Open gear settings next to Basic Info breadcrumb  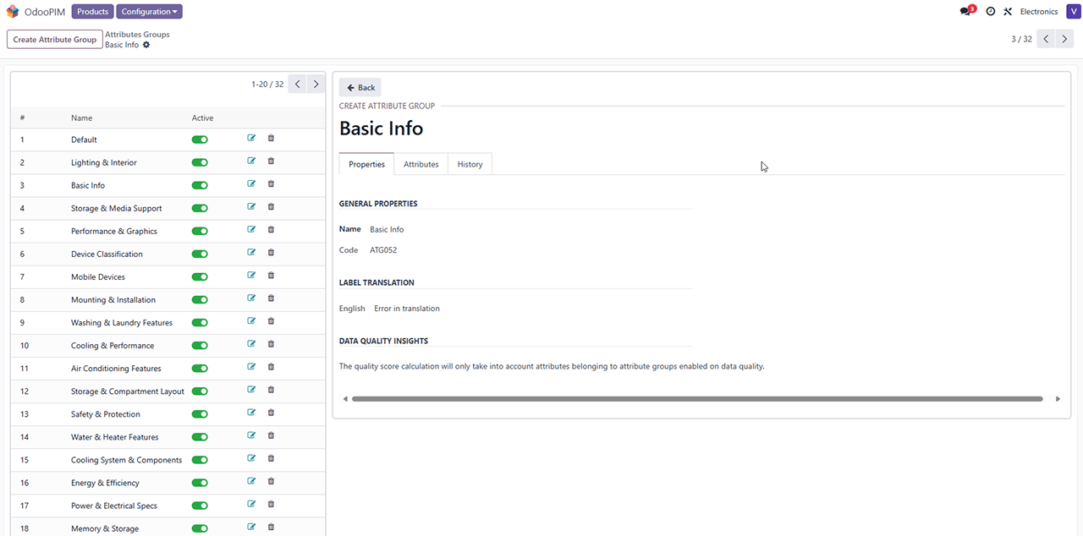tap(146, 45)
